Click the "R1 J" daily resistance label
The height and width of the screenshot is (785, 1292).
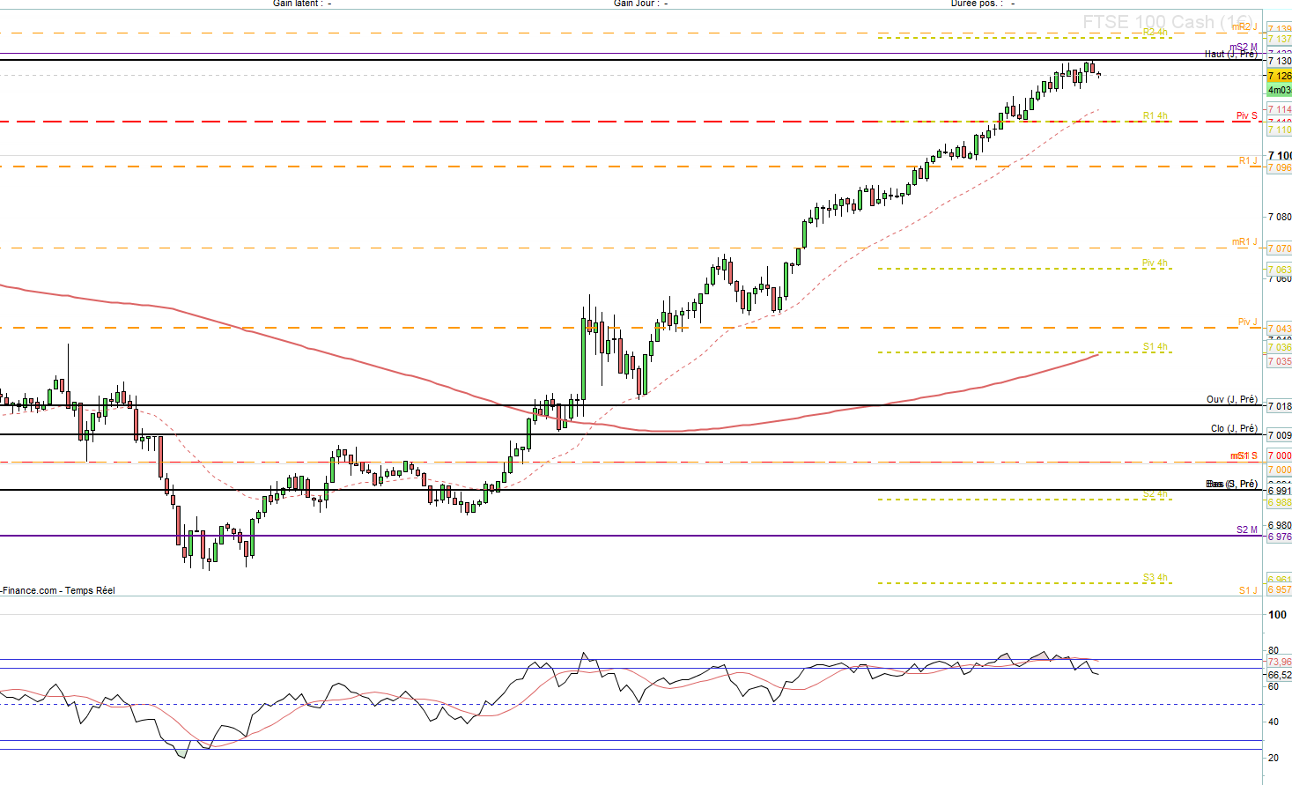tap(1248, 160)
